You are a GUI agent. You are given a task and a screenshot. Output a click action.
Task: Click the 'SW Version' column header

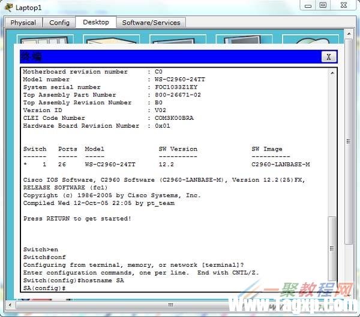coord(178,149)
